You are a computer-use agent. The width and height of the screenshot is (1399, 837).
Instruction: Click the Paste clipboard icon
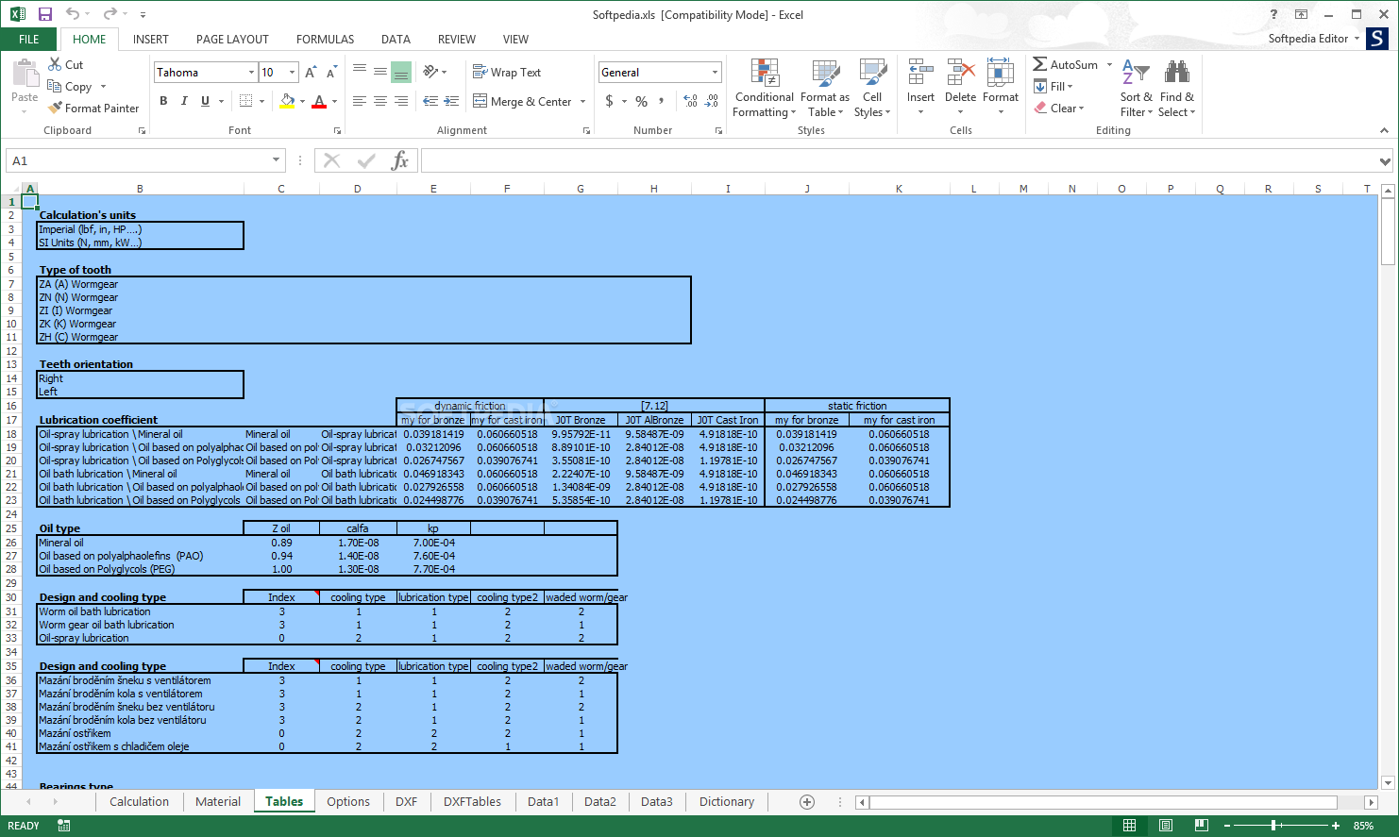pyautogui.click(x=25, y=74)
